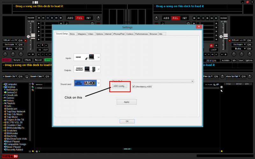
Task: Open the Inputs dropdown
Action: pyautogui.click(x=87, y=57)
